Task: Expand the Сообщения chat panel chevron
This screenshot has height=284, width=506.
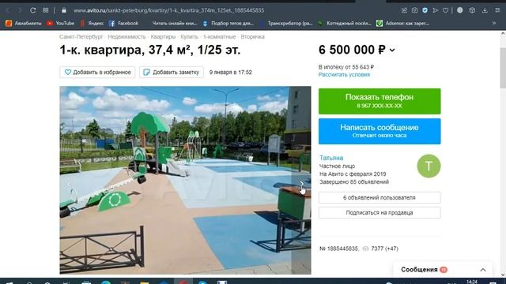Action: (x=483, y=270)
